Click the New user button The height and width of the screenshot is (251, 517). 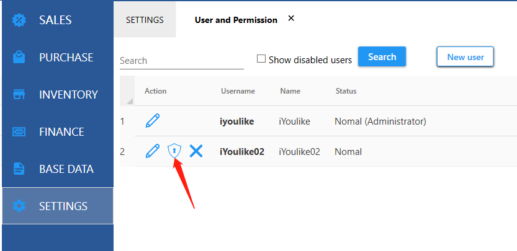pos(465,57)
